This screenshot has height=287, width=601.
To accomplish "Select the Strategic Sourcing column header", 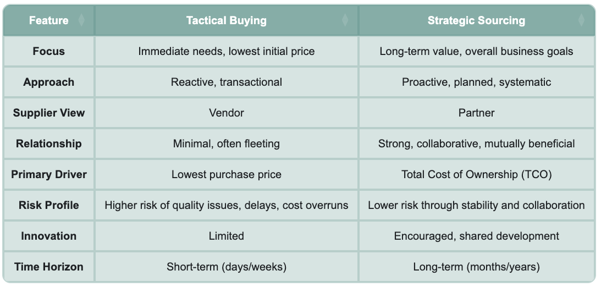I will (x=477, y=20).
